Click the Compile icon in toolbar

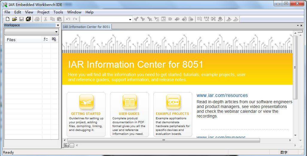[199, 19]
